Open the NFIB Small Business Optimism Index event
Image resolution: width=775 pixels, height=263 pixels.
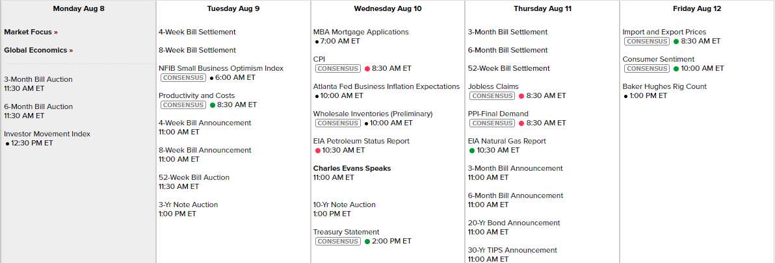221,68
